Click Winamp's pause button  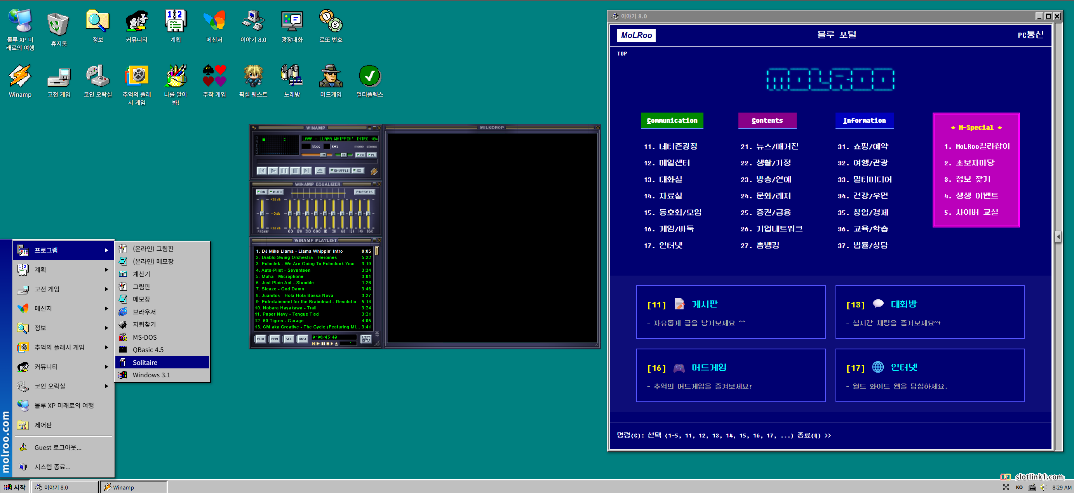tap(284, 171)
